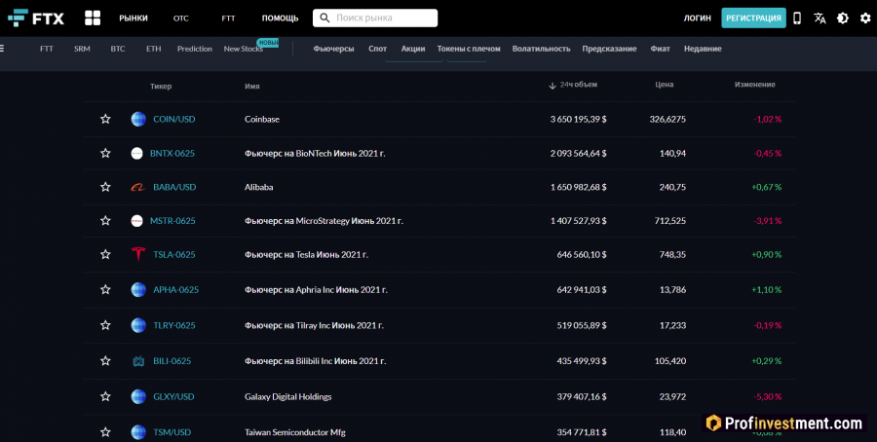
Task: Switch to the Акции tab
Action: tap(413, 49)
